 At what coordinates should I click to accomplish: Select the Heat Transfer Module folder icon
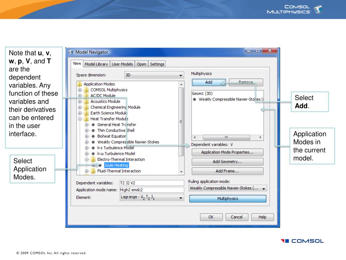tap(86, 119)
